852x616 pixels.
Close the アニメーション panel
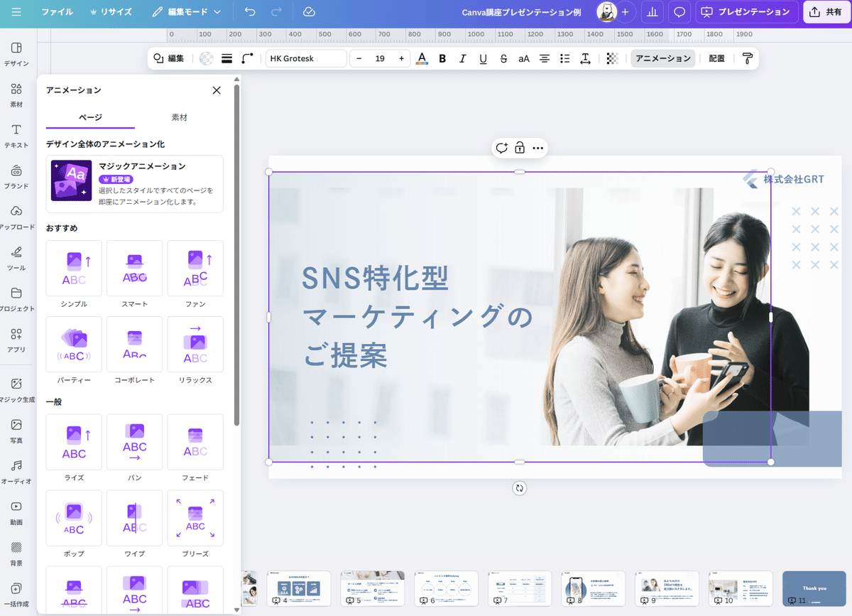pyautogui.click(x=217, y=90)
